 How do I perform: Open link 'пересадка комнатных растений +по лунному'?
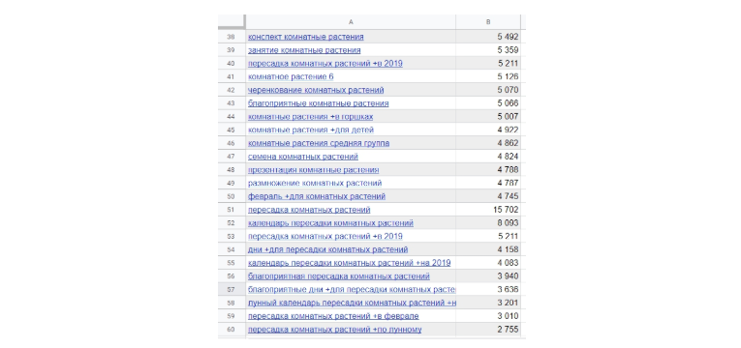tap(334, 329)
